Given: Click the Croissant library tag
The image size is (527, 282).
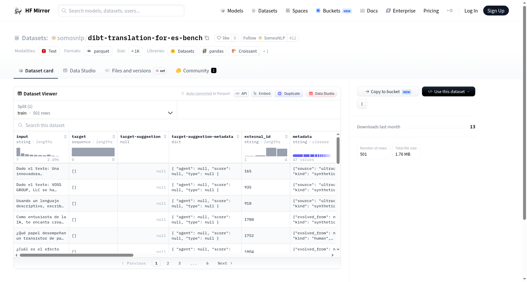Looking at the screenshot, I should pyautogui.click(x=244, y=51).
